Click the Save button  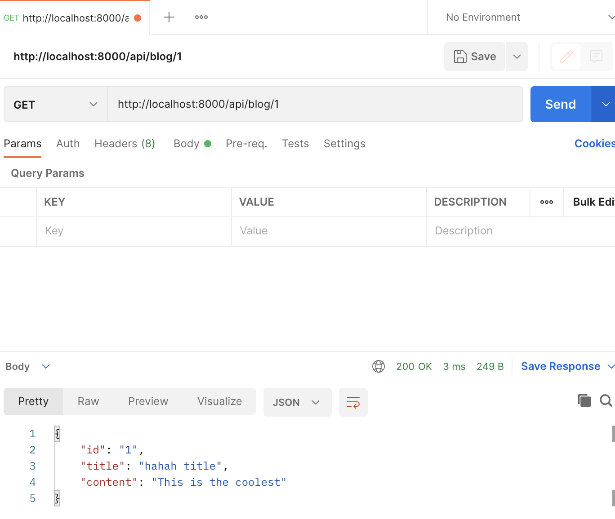475,57
